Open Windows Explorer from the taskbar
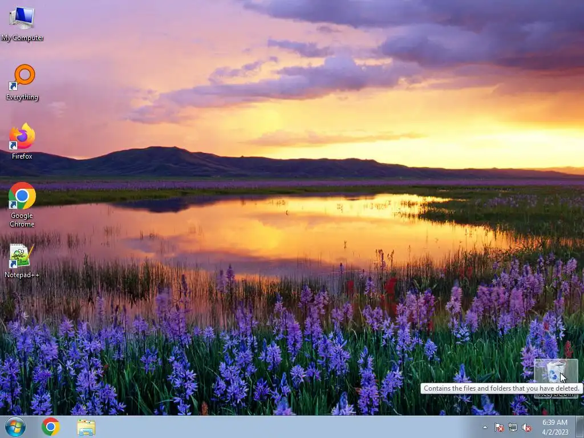Viewport: 584px width, 438px height. pos(86,427)
